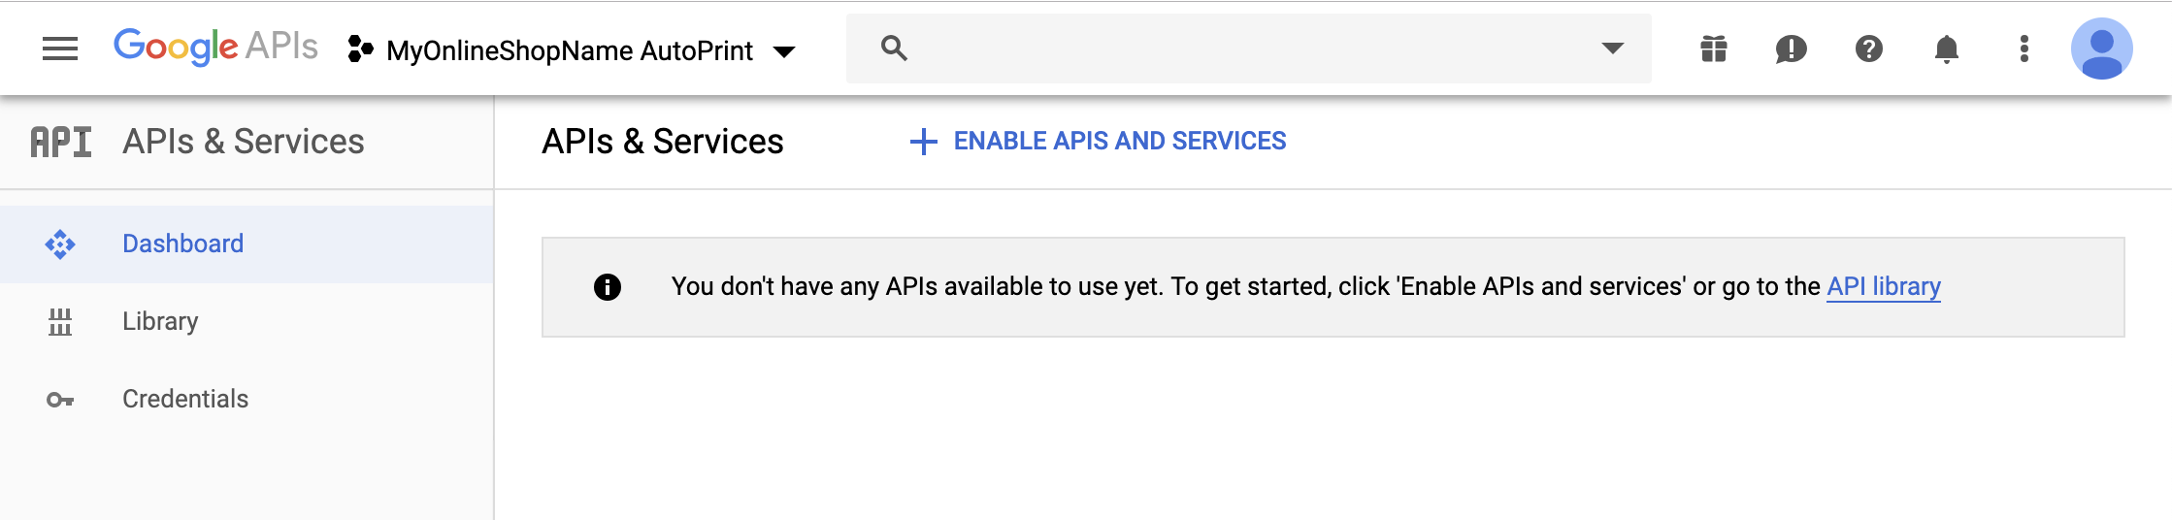Follow the API library link
The image size is (2172, 520).
[x=1884, y=286]
